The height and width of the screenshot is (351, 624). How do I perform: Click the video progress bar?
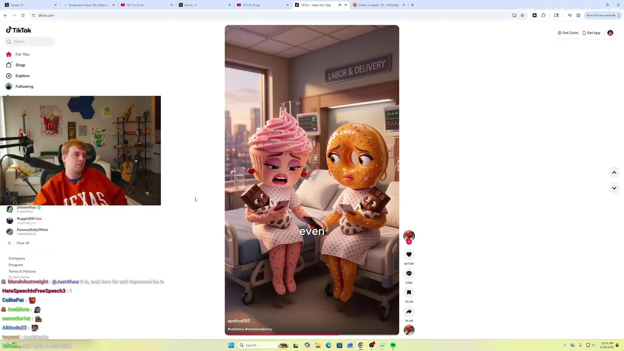tap(312, 334)
